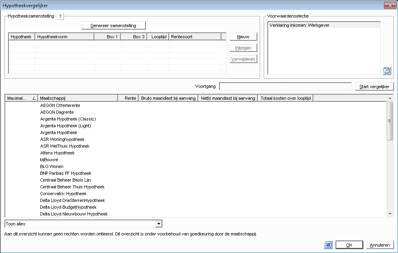
Task: Open the Voorwaardenselectie edit icon
Action: pos(386,70)
